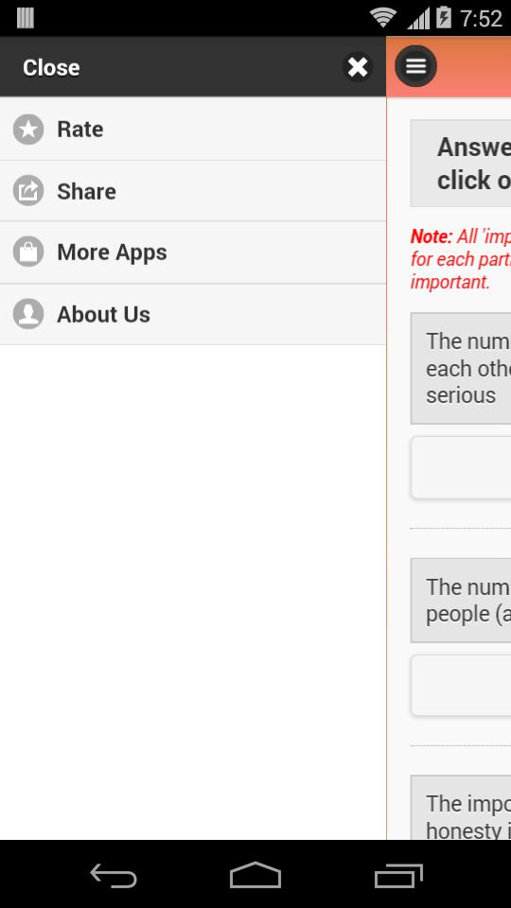This screenshot has width=511, height=908.
Task: Tap the share arrow icon
Action: (28, 190)
